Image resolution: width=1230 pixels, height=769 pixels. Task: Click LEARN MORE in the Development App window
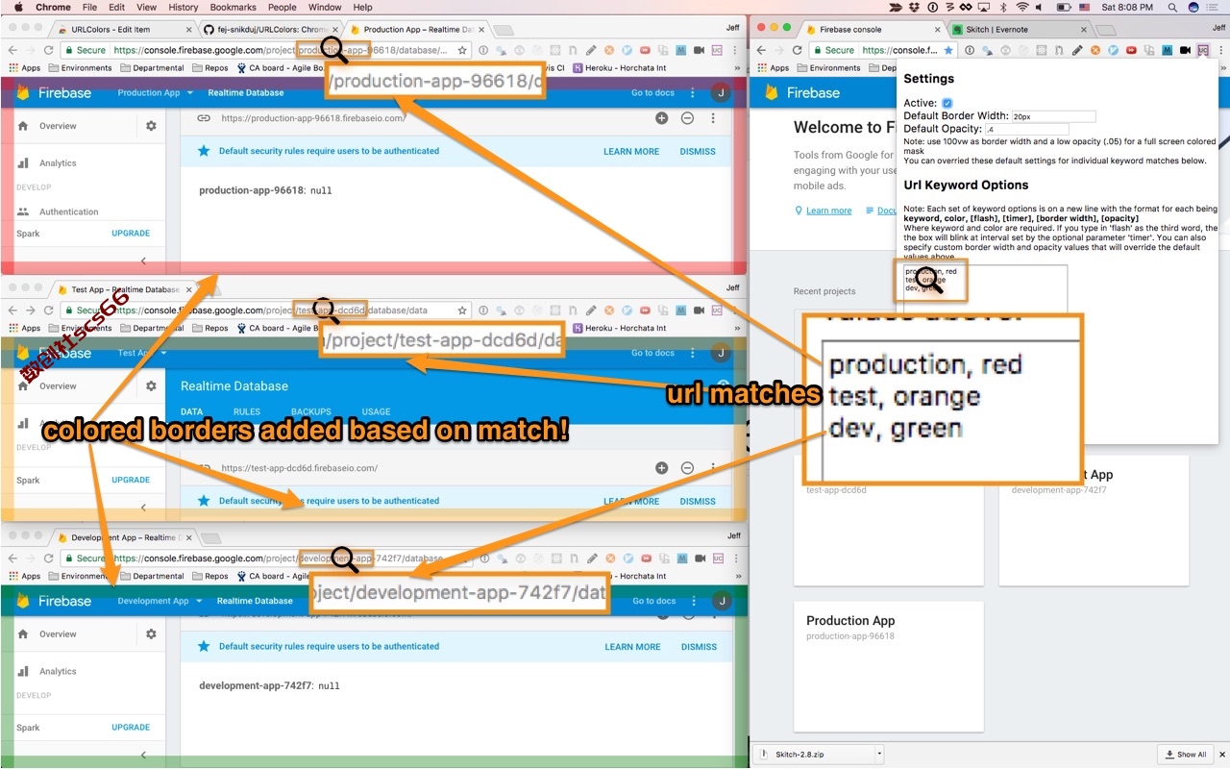tap(633, 647)
